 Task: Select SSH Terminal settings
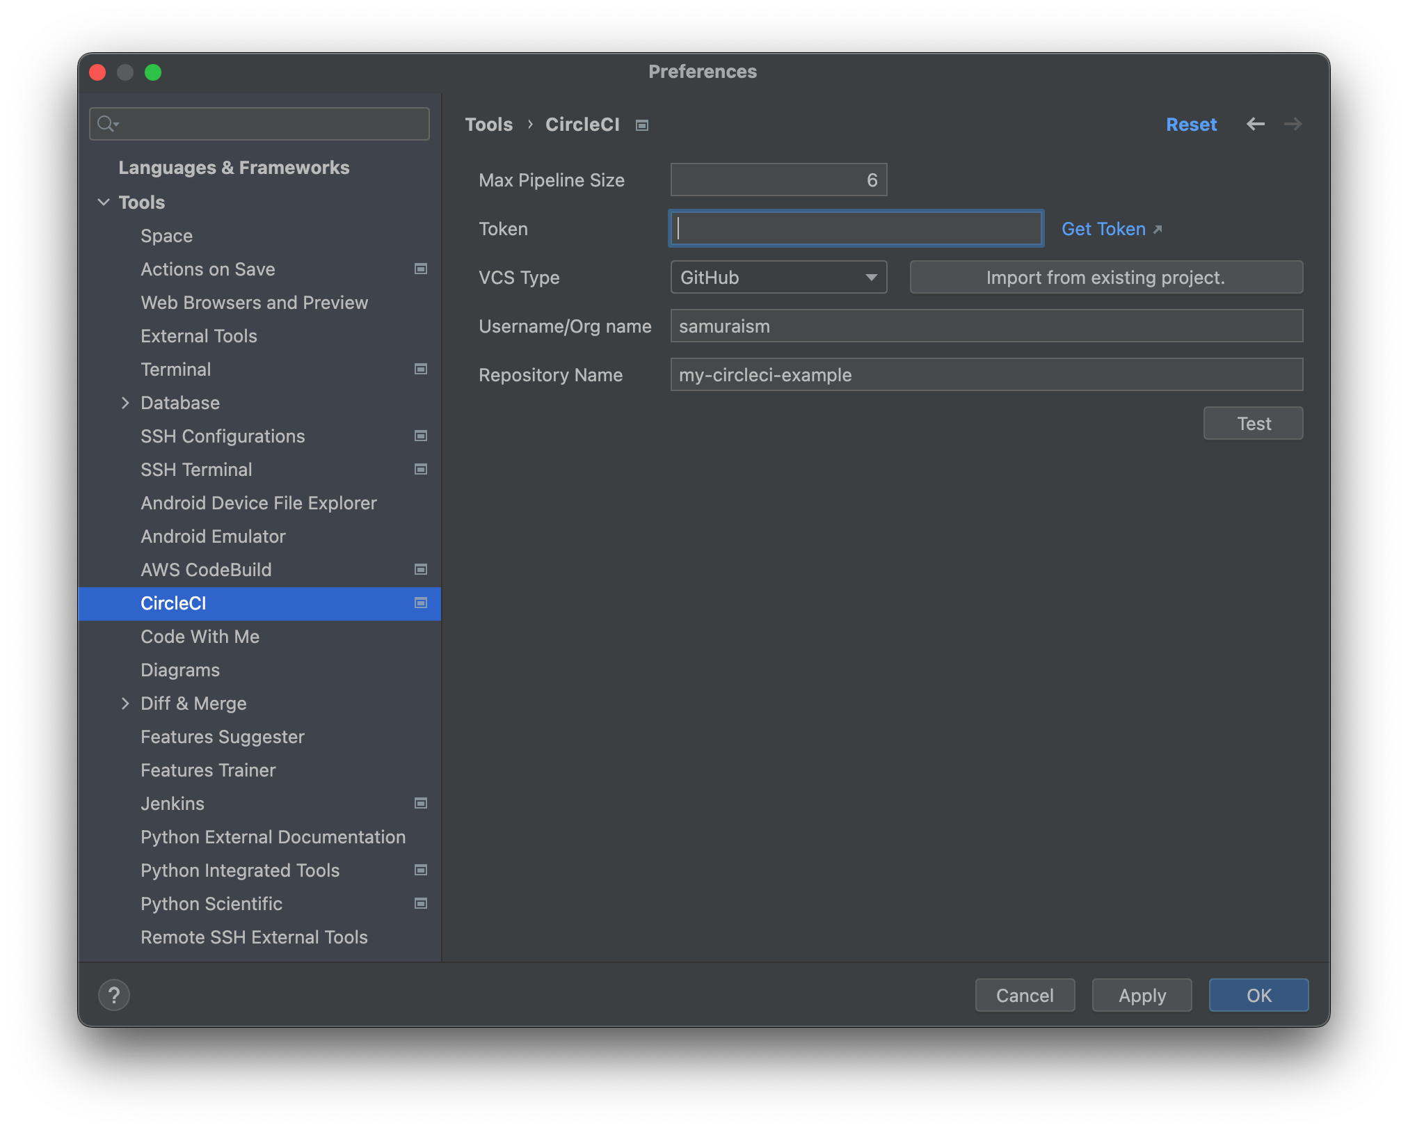[x=196, y=470]
